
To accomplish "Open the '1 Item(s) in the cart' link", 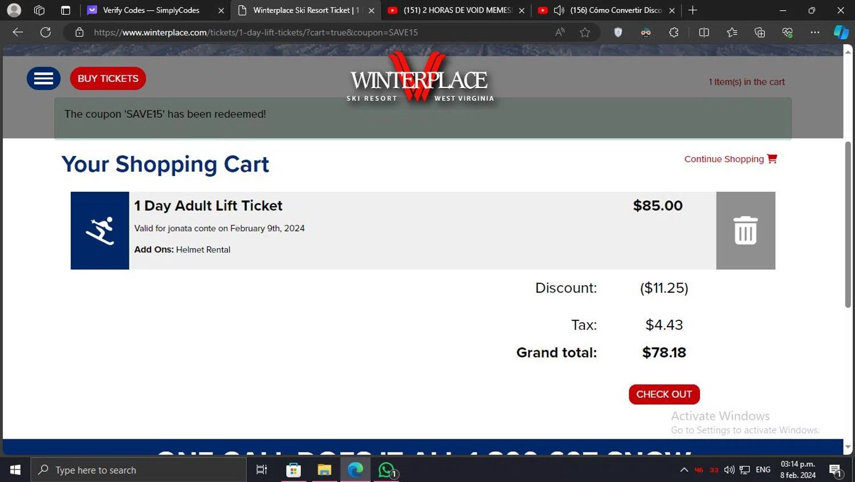I will [x=746, y=82].
